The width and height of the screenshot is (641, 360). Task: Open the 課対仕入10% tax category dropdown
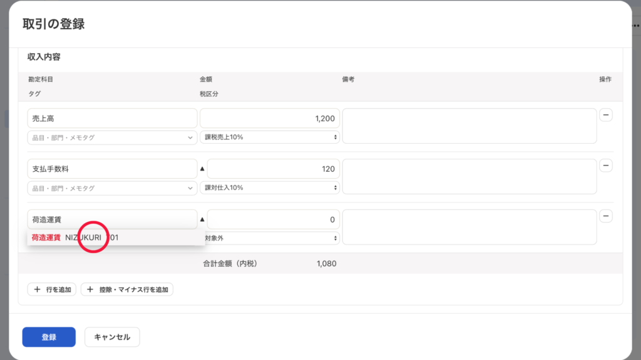coord(269,187)
